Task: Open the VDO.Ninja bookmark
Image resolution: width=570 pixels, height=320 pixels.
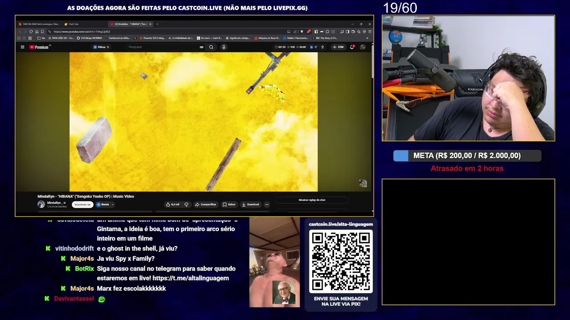Action: tap(90, 38)
